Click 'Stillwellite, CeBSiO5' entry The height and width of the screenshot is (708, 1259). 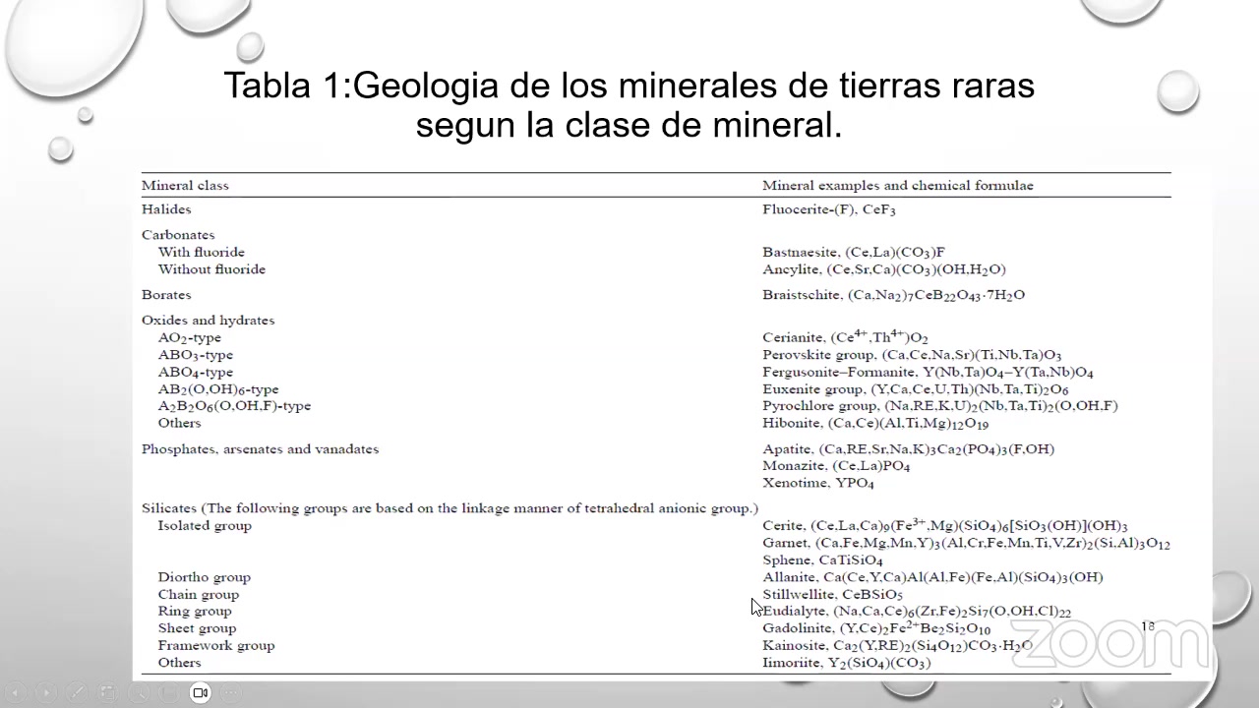coord(832,595)
